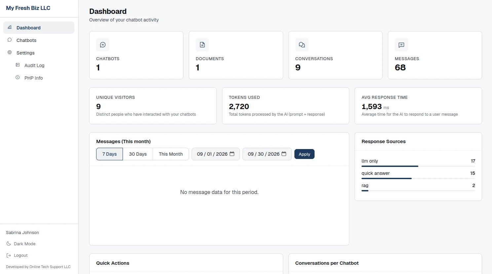Toggle Dark Mode on
The height and width of the screenshot is (274, 492).
[x=21, y=244]
